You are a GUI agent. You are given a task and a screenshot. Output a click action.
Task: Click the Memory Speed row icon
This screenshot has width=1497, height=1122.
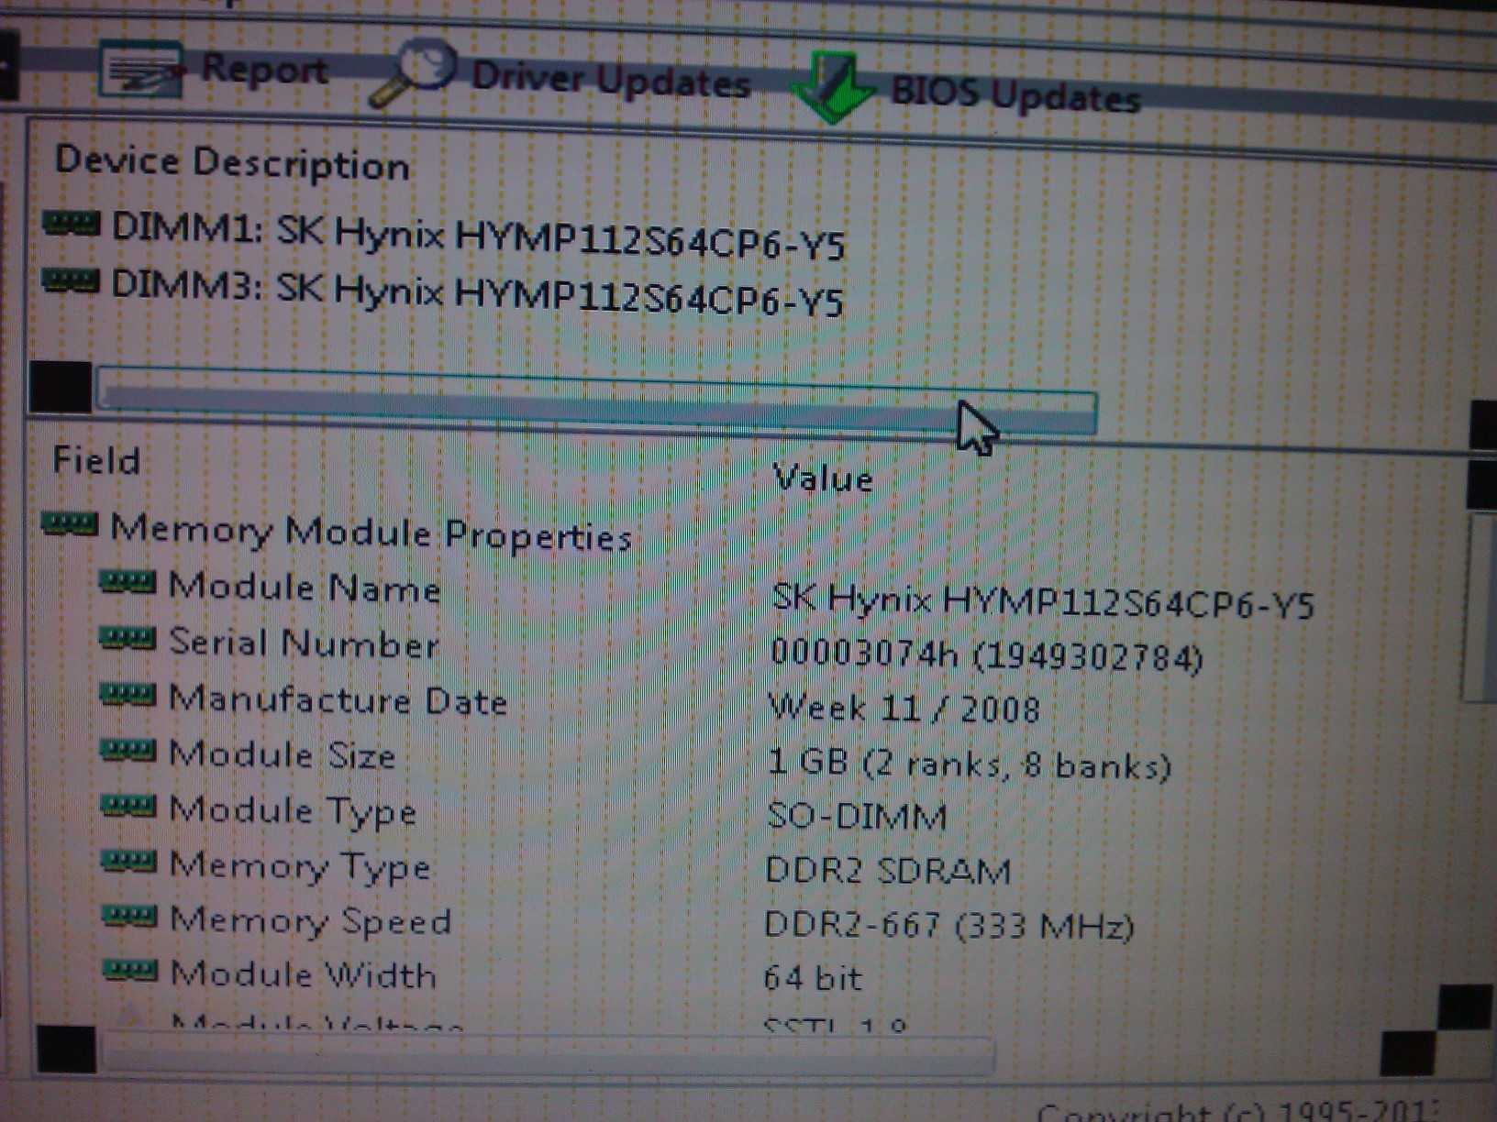click(x=130, y=916)
